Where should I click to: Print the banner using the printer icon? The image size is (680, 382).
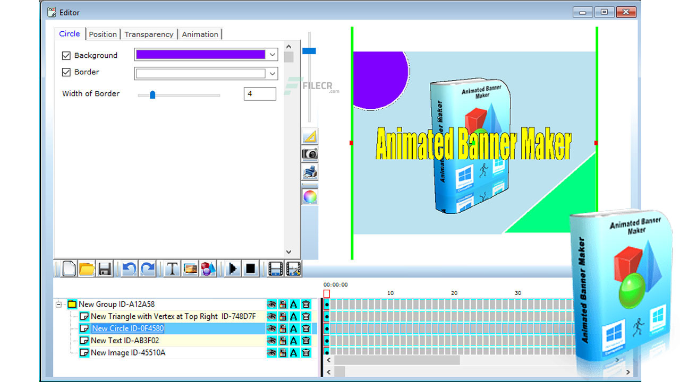pos(310,171)
